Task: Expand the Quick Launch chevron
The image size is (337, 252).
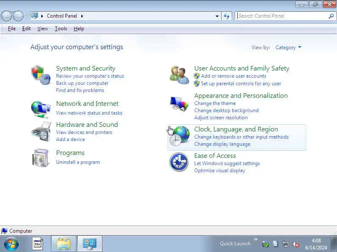Action: click(x=256, y=239)
